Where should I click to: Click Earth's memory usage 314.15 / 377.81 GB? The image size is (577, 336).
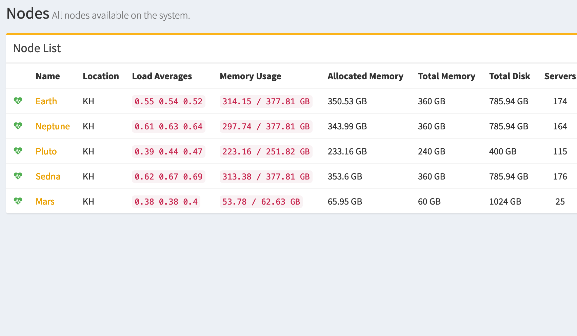[266, 101]
